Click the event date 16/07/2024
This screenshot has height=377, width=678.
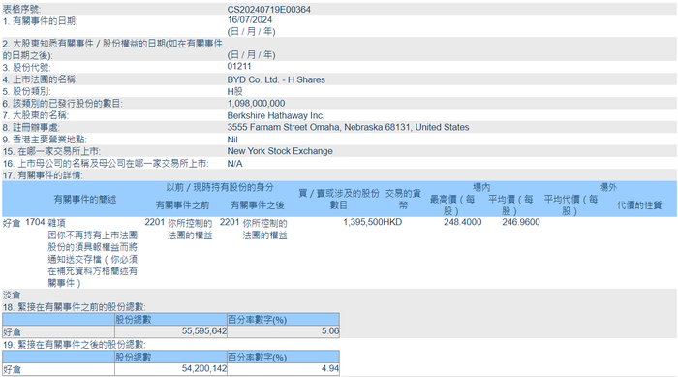pos(250,20)
